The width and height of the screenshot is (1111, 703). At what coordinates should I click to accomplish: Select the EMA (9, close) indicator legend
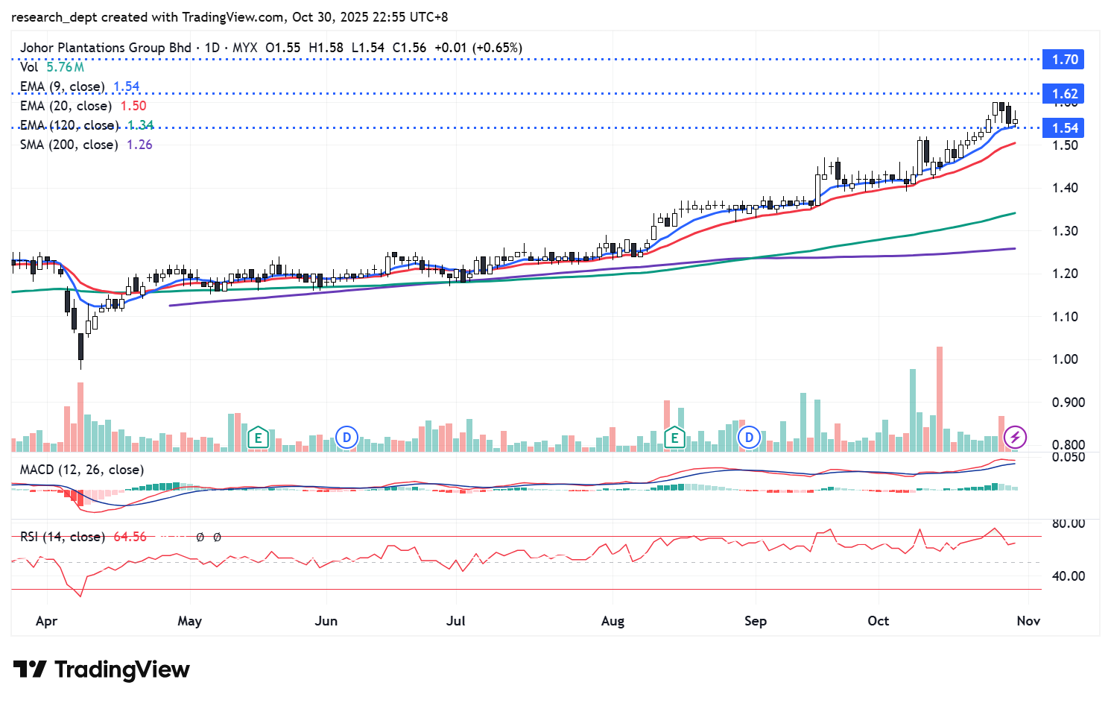(x=63, y=86)
